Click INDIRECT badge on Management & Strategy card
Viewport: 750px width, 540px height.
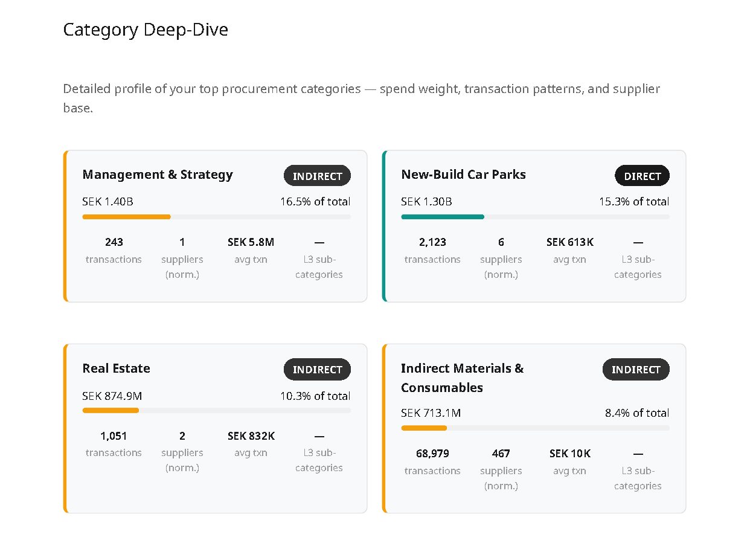click(317, 176)
